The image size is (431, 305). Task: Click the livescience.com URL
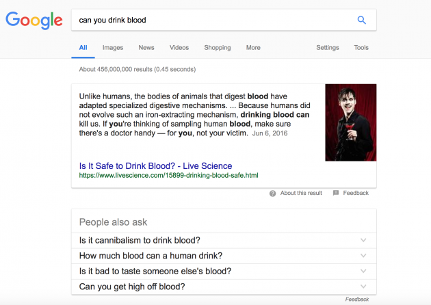pyautogui.click(x=168, y=175)
